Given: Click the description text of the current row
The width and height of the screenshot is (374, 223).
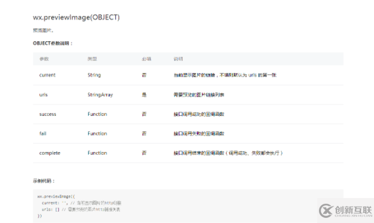Looking at the screenshot, I should pos(225,75).
